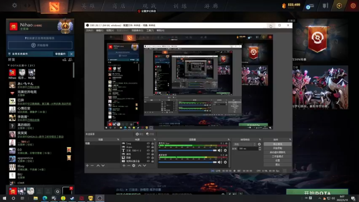Toggle lock on the Long source
The height and width of the screenshot is (202, 359).
click(x=153, y=143)
